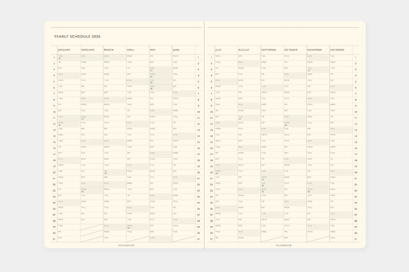Click the June month header
This screenshot has width=409, height=272.
coord(177,50)
